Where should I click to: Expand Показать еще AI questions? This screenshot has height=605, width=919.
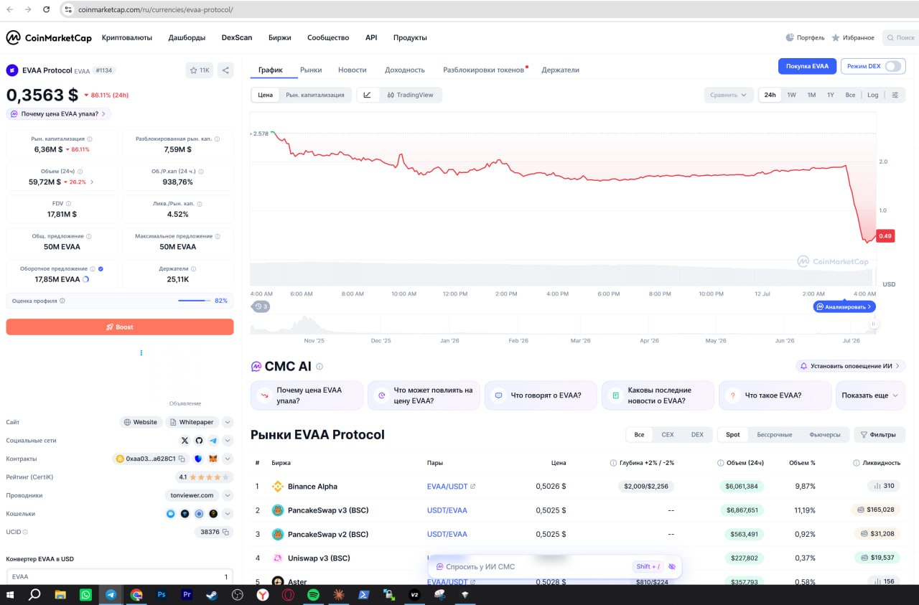coord(870,395)
